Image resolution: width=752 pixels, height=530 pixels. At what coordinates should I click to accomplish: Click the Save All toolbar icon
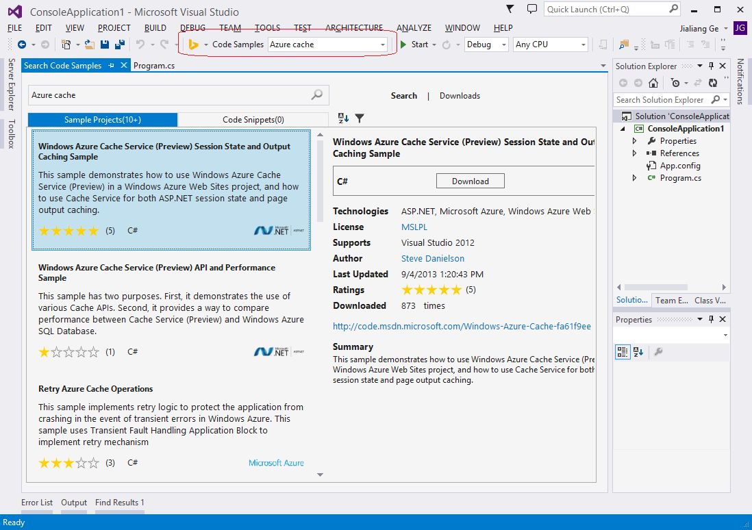coord(119,45)
